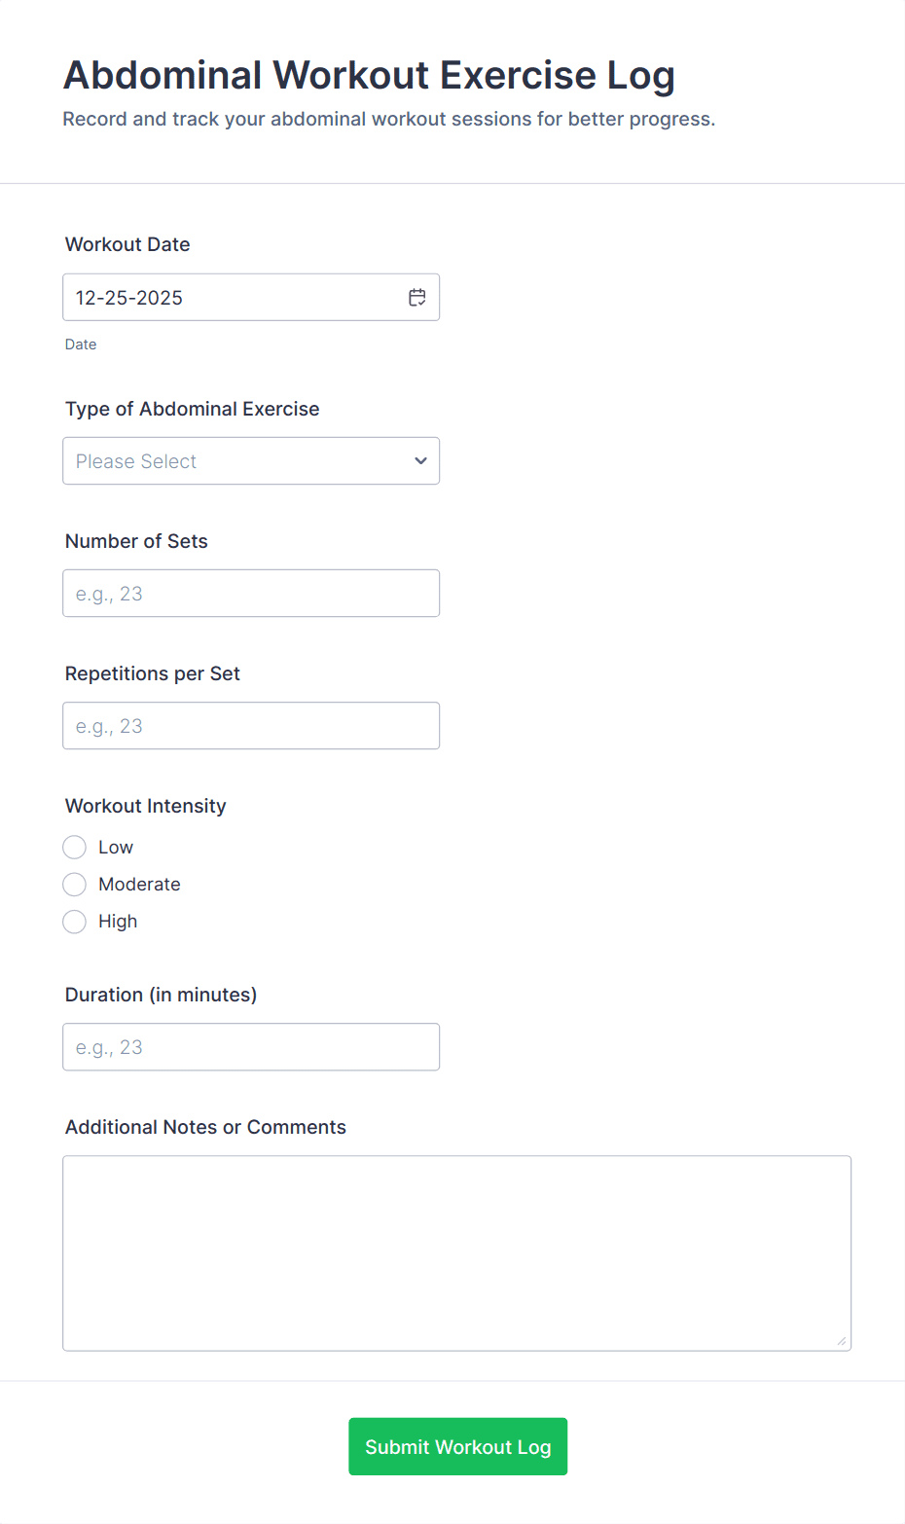Image resolution: width=905 pixels, height=1524 pixels.
Task: Click the Number of Sets label
Action: point(136,541)
